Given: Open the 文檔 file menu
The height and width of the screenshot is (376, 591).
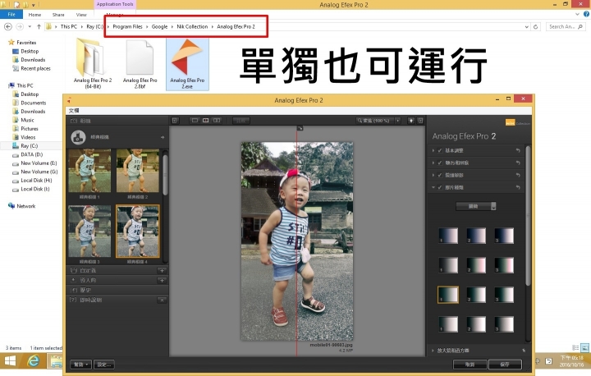Looking at the screenshot, I should pyautogui.click(x=74, y=111).
